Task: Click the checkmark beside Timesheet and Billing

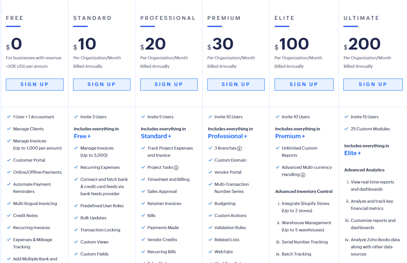Action: (x=143, y=179)
